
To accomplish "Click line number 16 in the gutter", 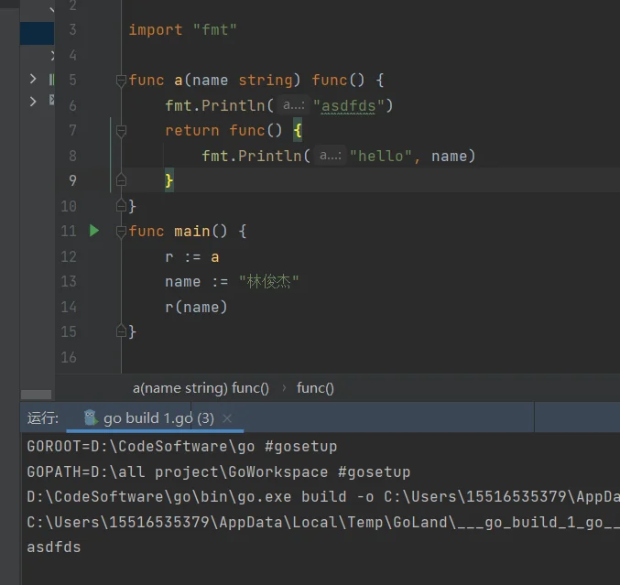I will (x=69, y=357).
